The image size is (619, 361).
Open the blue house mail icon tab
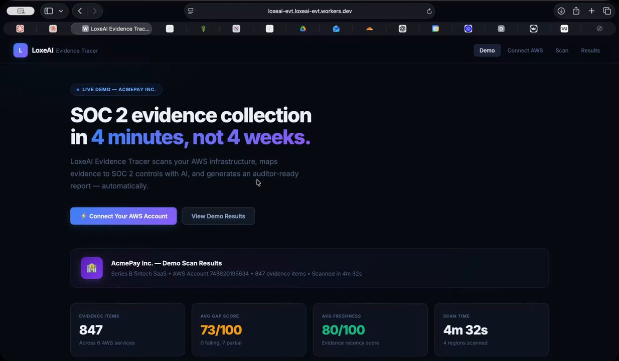(x=336, y=29)
